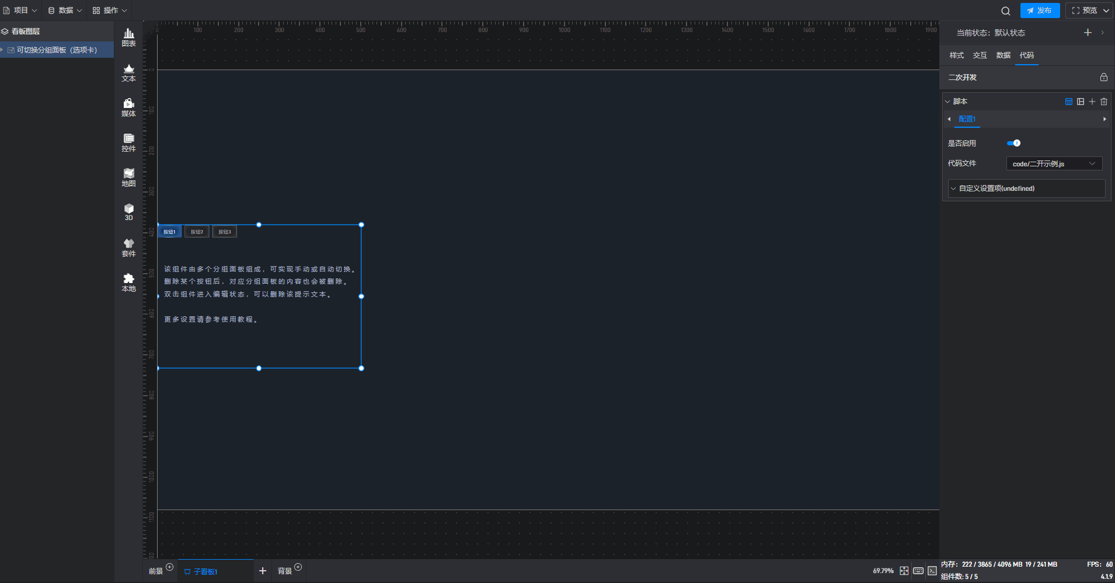Open the 地图 map components panel
Image resolution: width=1115 pixels, height=583 pixels.
point(128,178)
